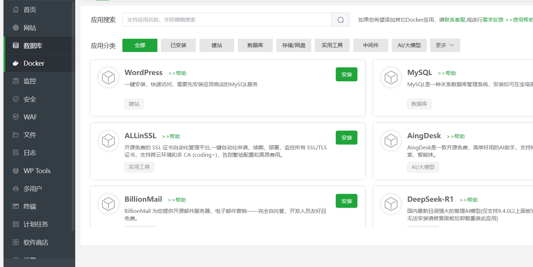Open the WordPress >>帮助 link
This screenshot has width=533, height=267.
(x=177, y=73)
